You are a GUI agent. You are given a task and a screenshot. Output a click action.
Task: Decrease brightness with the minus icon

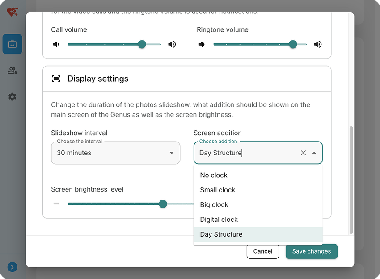(x=56, y=204)
